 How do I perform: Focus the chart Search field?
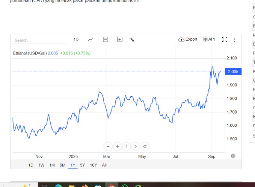coord(39,40)
